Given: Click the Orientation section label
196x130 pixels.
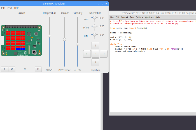Looking at the screenshot, I should click(95, 13).
